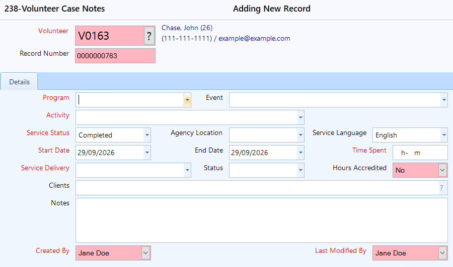Open the Status dropdown arrow
Viewport: 453px width, 267px height.
[x=300, y=170]
